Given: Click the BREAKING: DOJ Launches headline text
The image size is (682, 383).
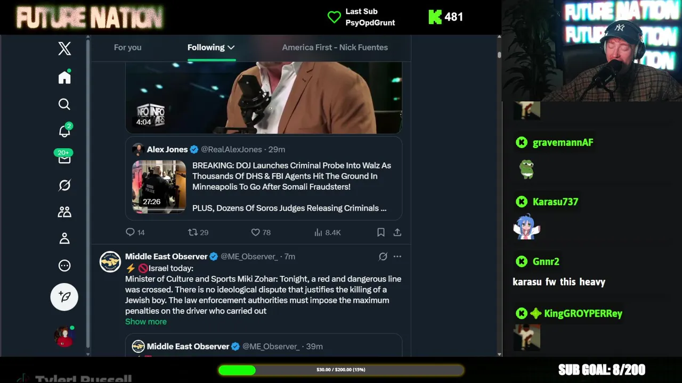Looking at the screenshot, I should pos(291,176).
